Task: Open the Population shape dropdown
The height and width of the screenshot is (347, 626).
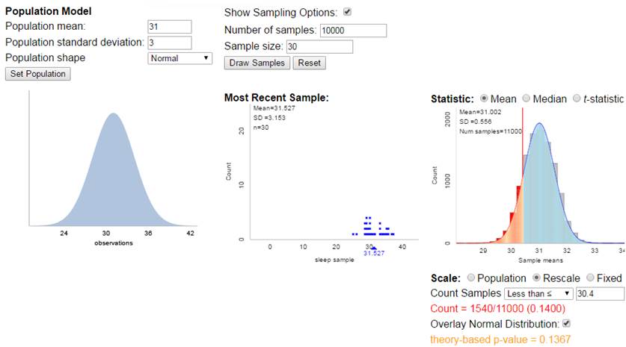Action: [179, 58]
